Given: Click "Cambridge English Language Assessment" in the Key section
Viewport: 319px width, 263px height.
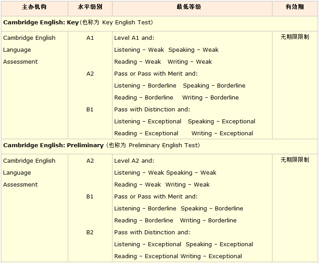Looking at the screenshot, I should click(x=29, y=50).
